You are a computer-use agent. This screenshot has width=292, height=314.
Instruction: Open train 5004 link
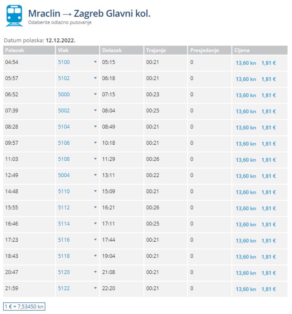coord(64,175)
